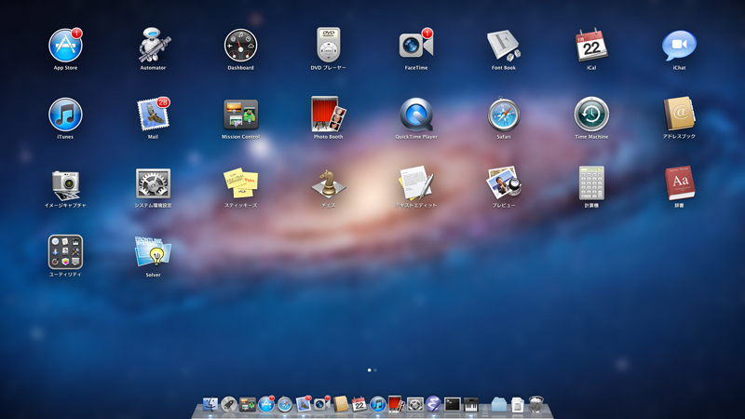Open FaceTime in Launchpad grid
The width and height of the screenshot is (745, 419).
coord(415,46)
